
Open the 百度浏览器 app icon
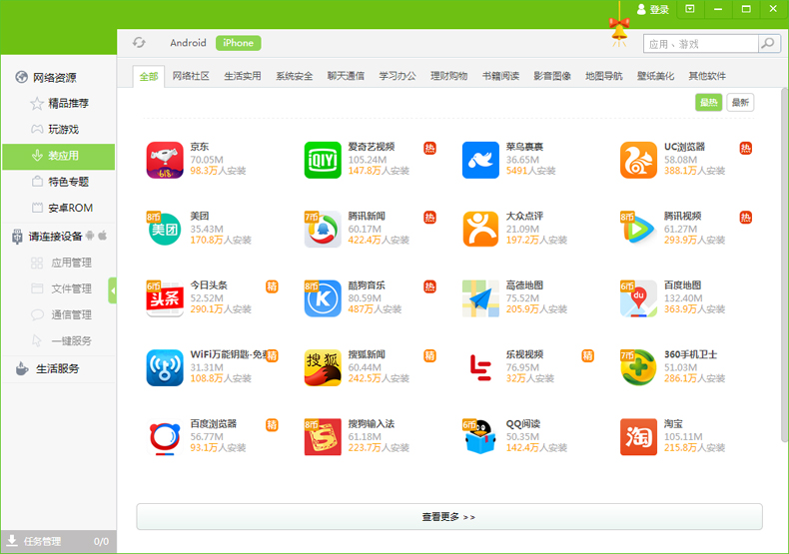pyautogui.click(x=165, y=437)
